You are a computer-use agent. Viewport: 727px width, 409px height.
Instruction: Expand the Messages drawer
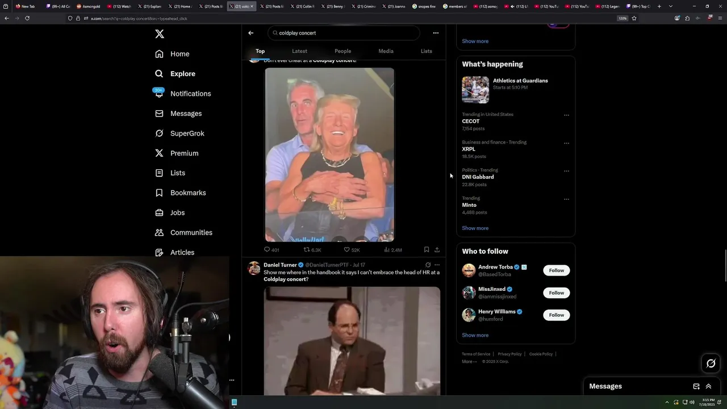[708, 386]
